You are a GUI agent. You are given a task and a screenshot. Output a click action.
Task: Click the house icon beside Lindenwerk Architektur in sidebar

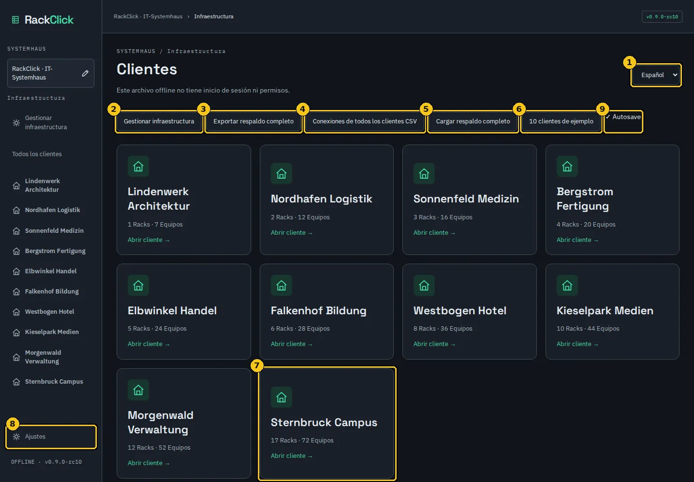16,186
